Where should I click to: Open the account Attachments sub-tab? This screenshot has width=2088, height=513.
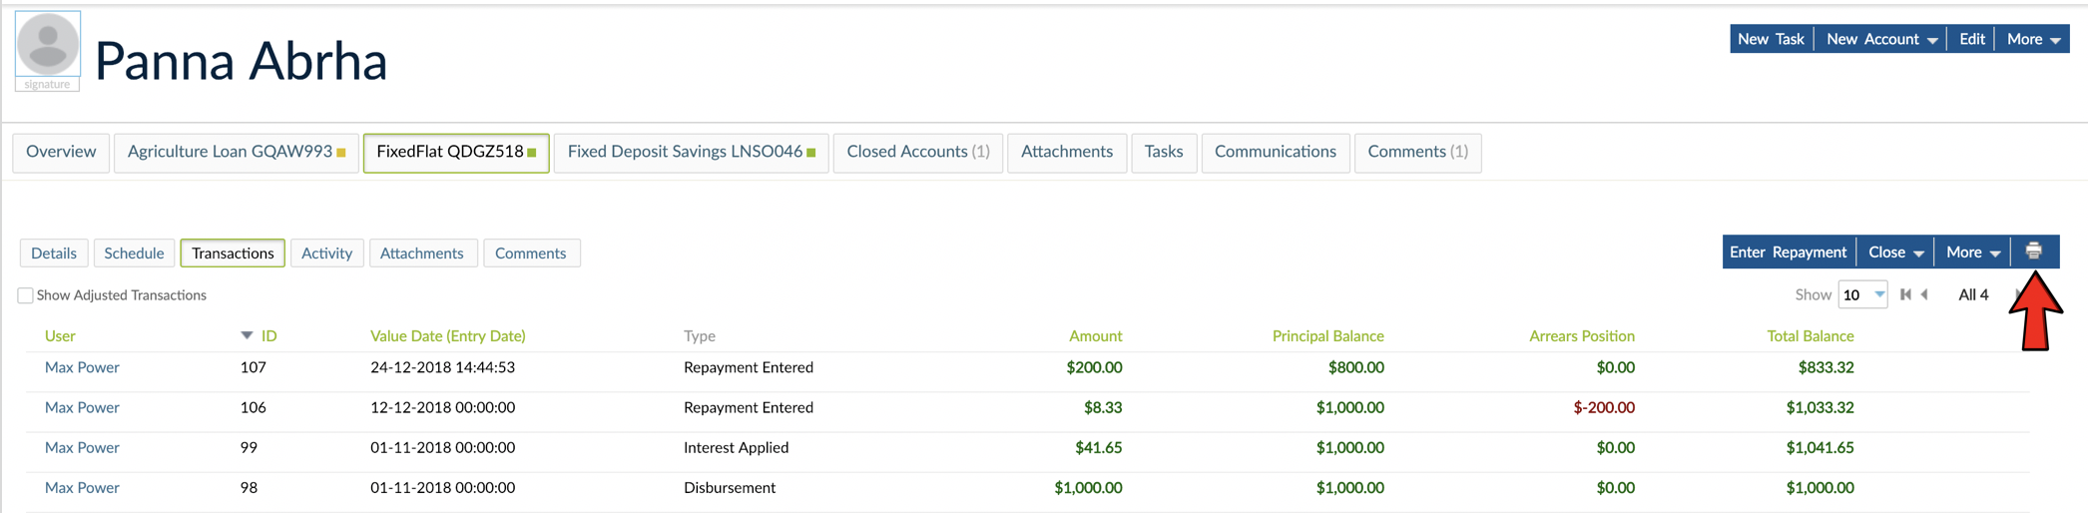tap(422, 254)
